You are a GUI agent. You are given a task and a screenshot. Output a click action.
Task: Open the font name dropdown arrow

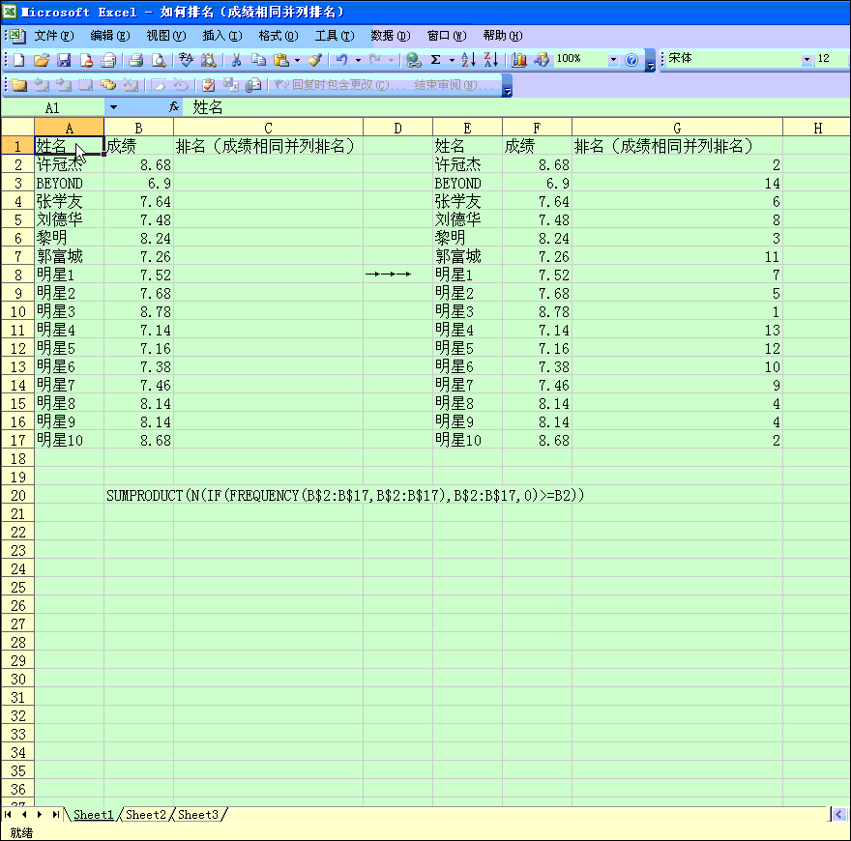[807, 60]
